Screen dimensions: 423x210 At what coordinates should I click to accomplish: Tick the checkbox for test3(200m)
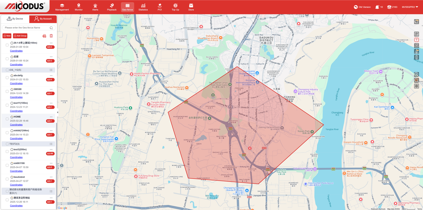point(7,152)
